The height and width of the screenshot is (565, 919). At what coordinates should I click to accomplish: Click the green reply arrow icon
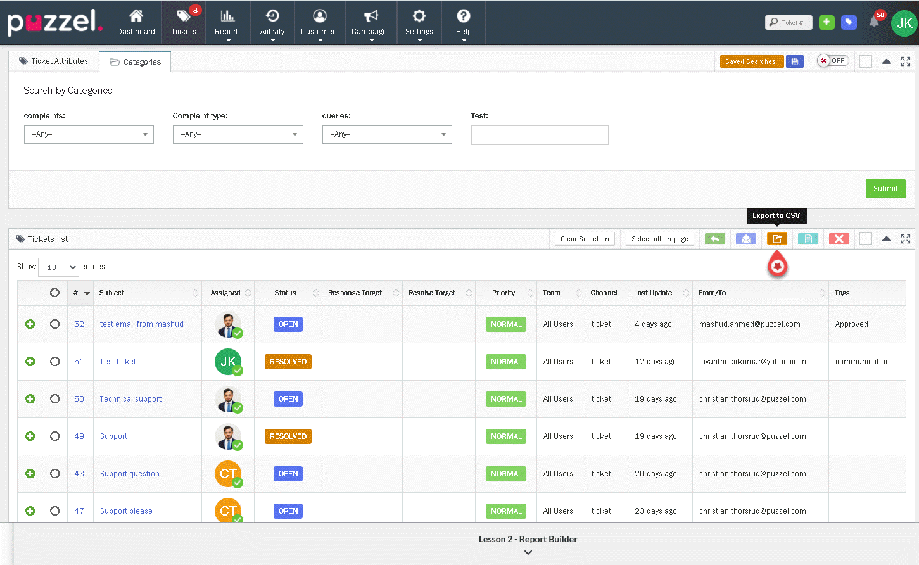[714, 239]
